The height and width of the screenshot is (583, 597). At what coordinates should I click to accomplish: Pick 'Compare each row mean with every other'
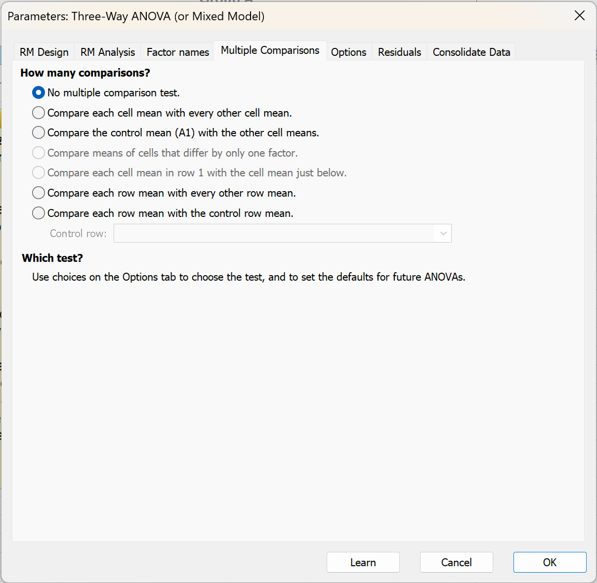pyautogui.click(x=39, y=193)
